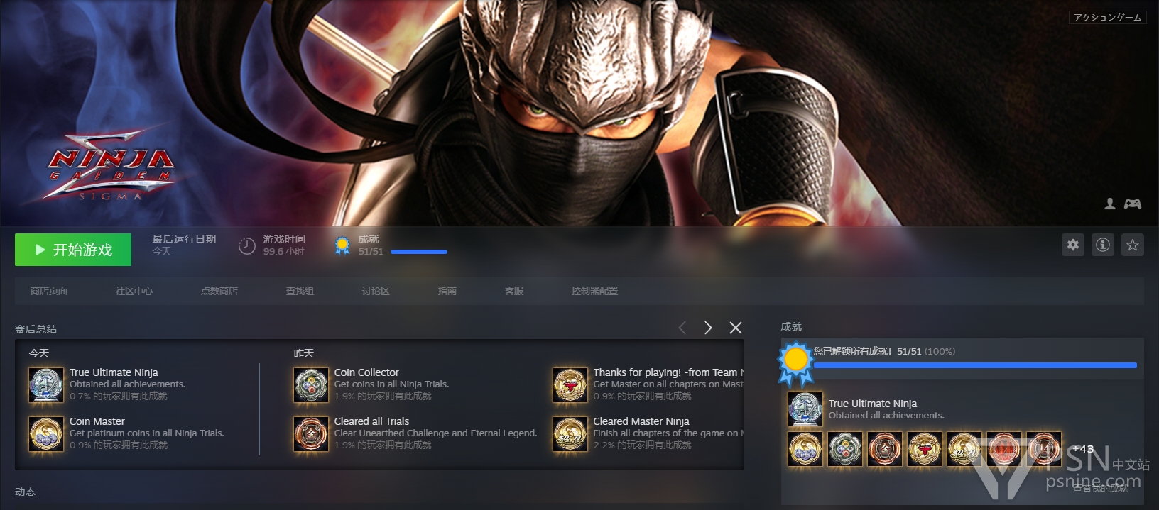
Task: Click the wide 100% achievement progress bar
Action: 975,365
